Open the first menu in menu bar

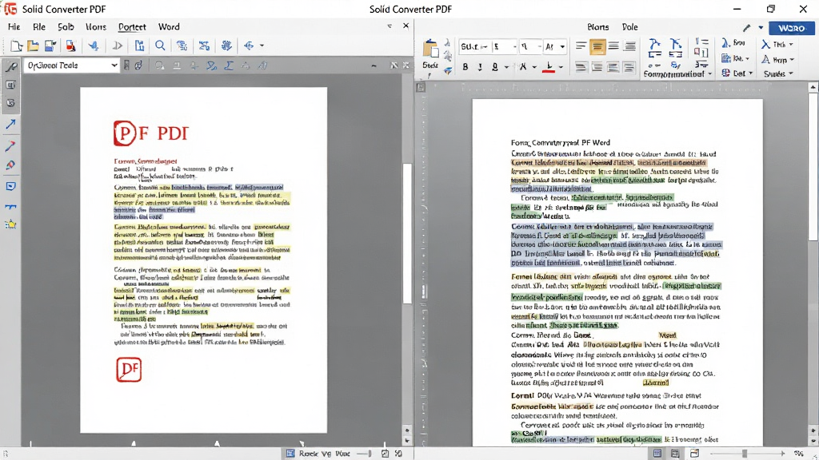(x=14, y=26)
